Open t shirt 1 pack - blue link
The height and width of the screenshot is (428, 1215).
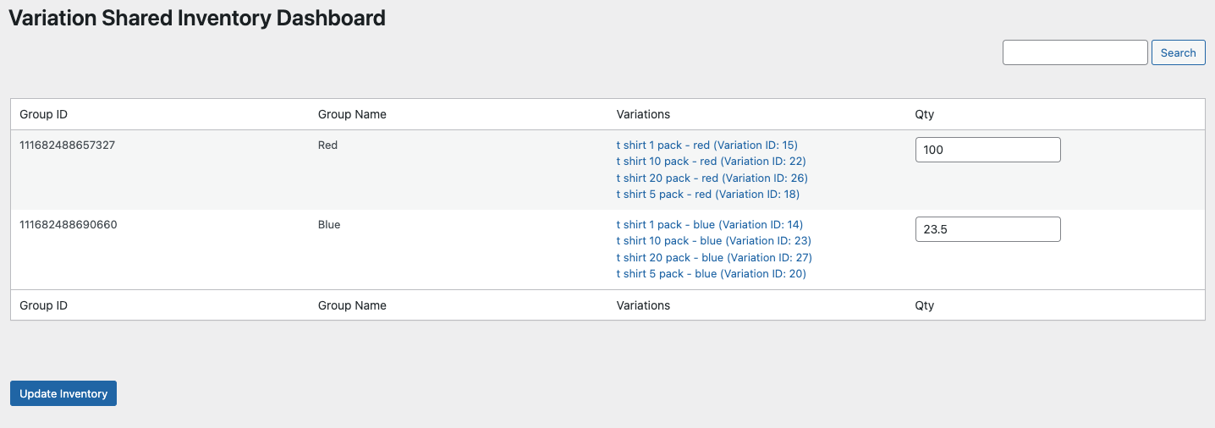[709, 224]
